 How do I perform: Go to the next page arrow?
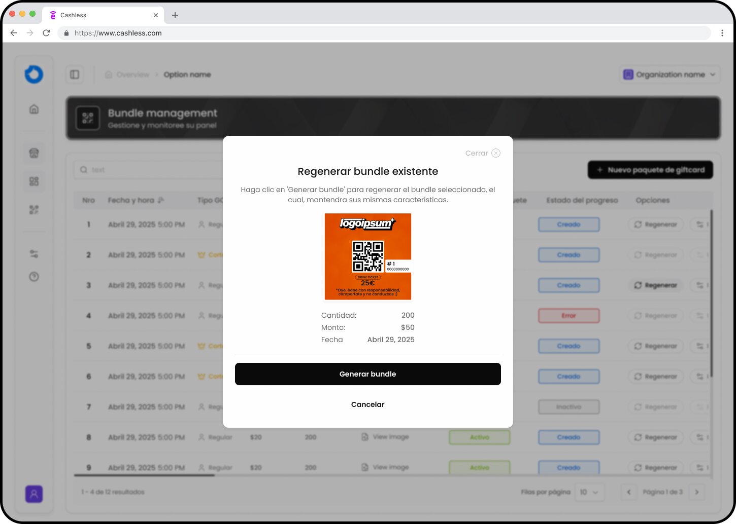click(697, 492)
